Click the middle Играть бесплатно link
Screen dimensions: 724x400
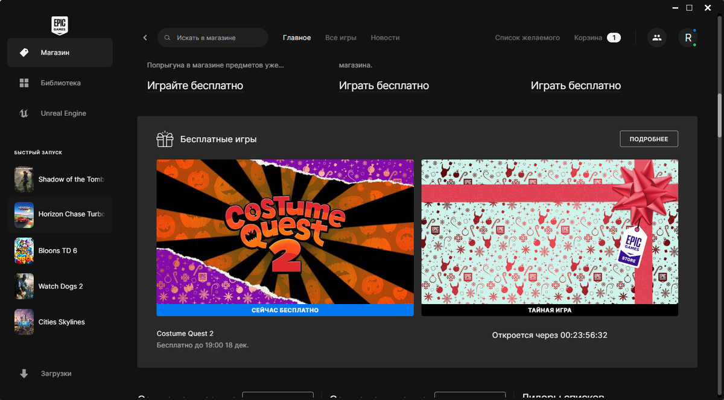point(384,86)
